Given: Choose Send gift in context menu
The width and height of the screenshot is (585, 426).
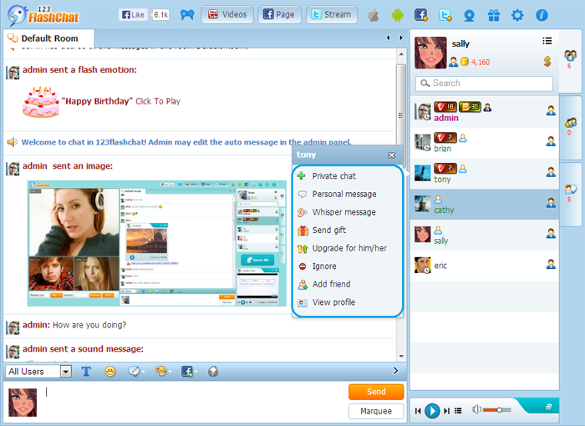Looking at the screenshot, I should [328, 231].
